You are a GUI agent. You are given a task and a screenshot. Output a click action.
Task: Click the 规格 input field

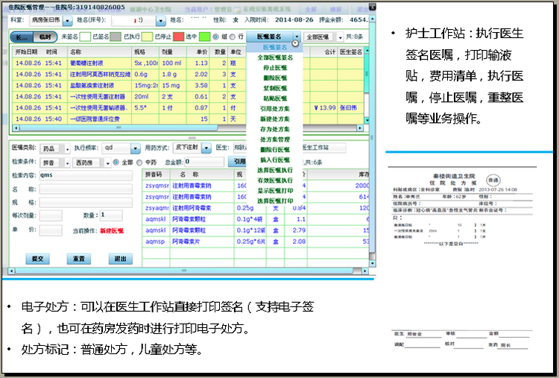click(x=86, y=203)
